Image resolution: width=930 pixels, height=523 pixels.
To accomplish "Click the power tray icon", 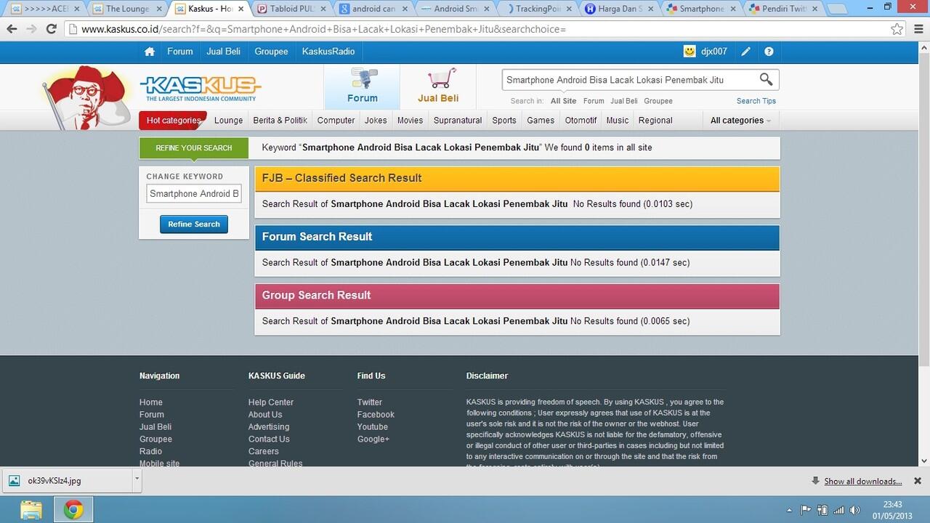I will (x=822, y=510).
